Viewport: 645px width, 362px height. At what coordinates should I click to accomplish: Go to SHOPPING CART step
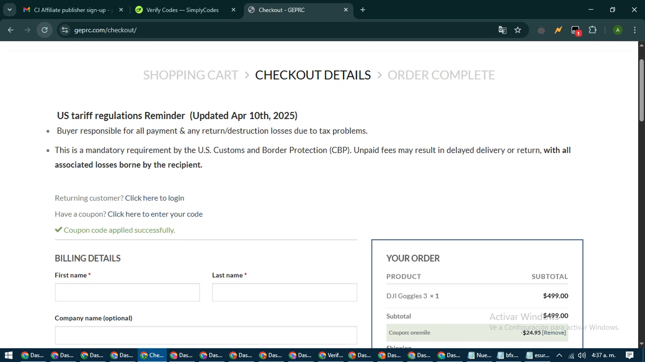tap(190, 75)
